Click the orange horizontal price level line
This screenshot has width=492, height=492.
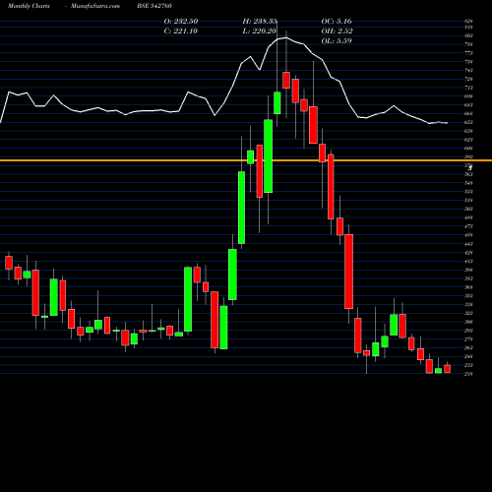tap(246, 160)
